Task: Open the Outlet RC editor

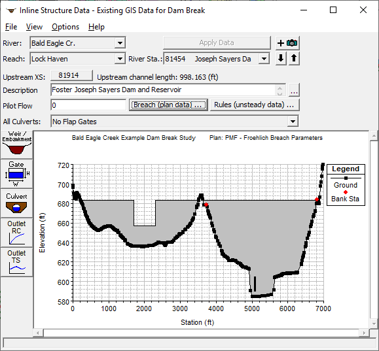Action: [x=16, y=233]
